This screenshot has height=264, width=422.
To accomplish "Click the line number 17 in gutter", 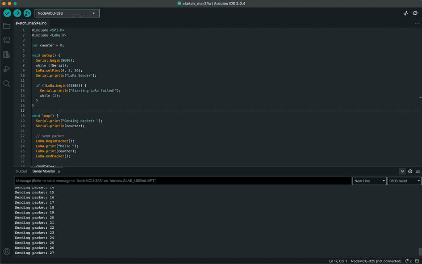I will pos(23,111).
